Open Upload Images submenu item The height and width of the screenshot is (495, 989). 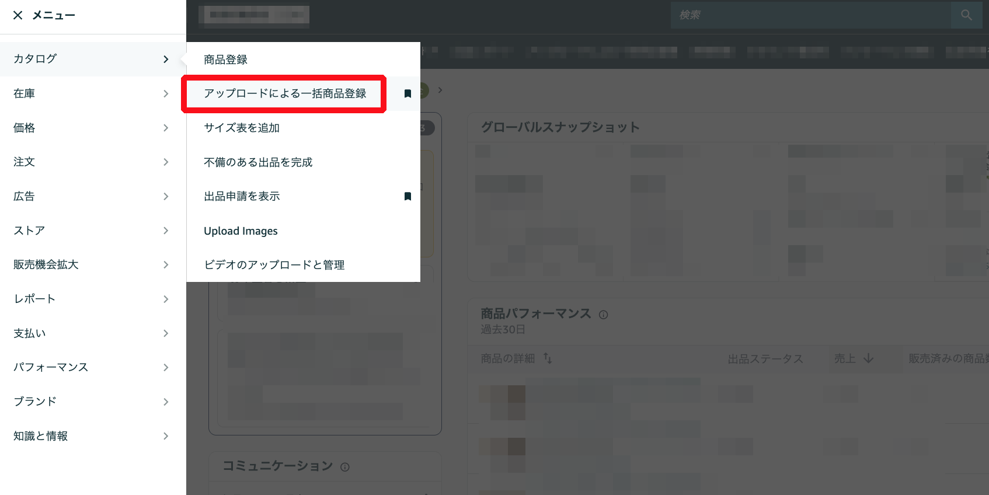tap(241, 231)
